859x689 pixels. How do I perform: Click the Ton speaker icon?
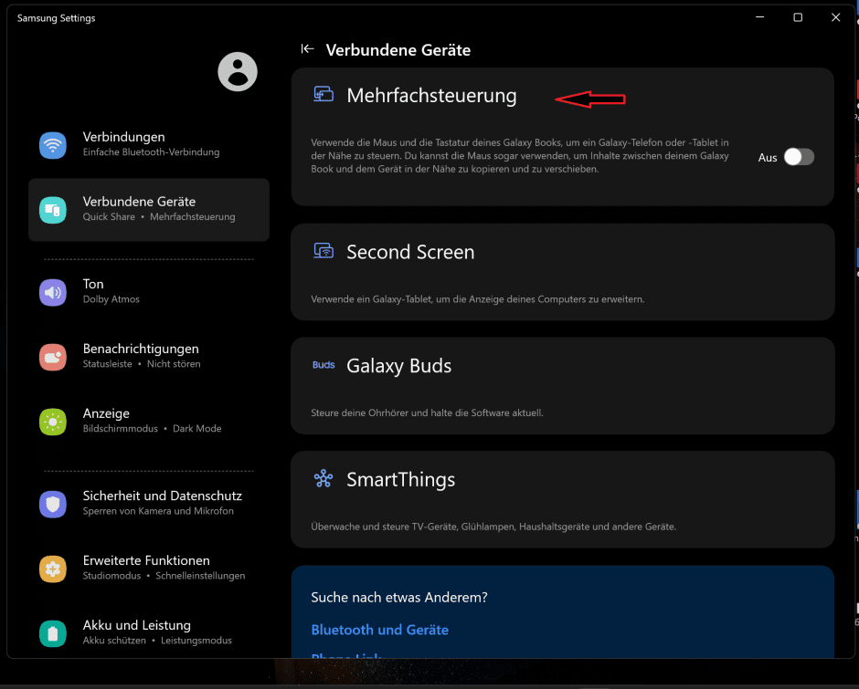coord(53,292)
